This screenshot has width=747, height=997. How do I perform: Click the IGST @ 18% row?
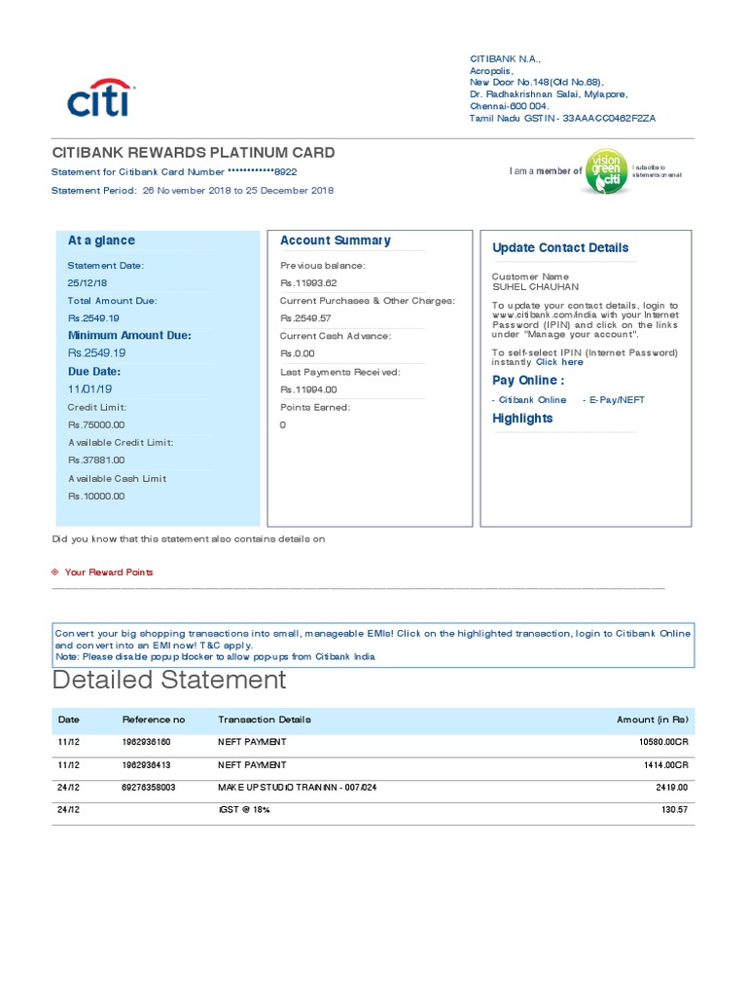click(373, 810)
